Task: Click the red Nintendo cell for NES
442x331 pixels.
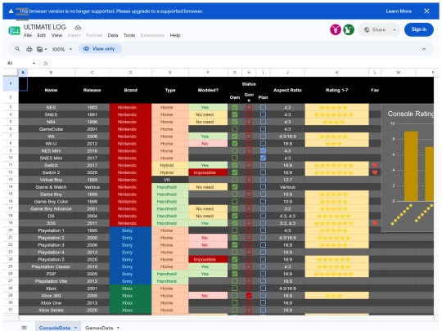Action: pos(130,107)
